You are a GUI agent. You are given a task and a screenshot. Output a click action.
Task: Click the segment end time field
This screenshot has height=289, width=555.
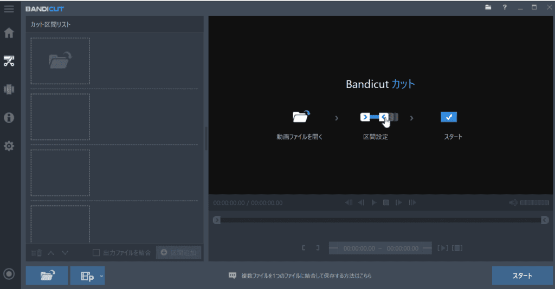pos(403,248)
